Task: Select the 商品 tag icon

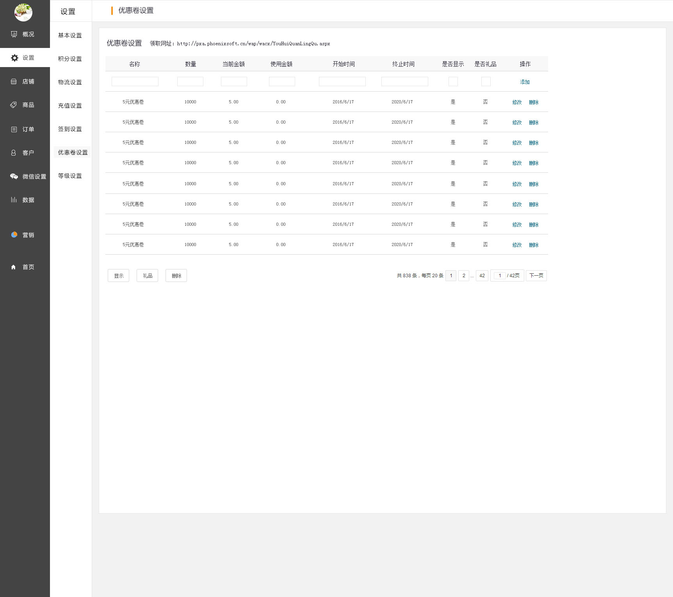Action: 14,105
